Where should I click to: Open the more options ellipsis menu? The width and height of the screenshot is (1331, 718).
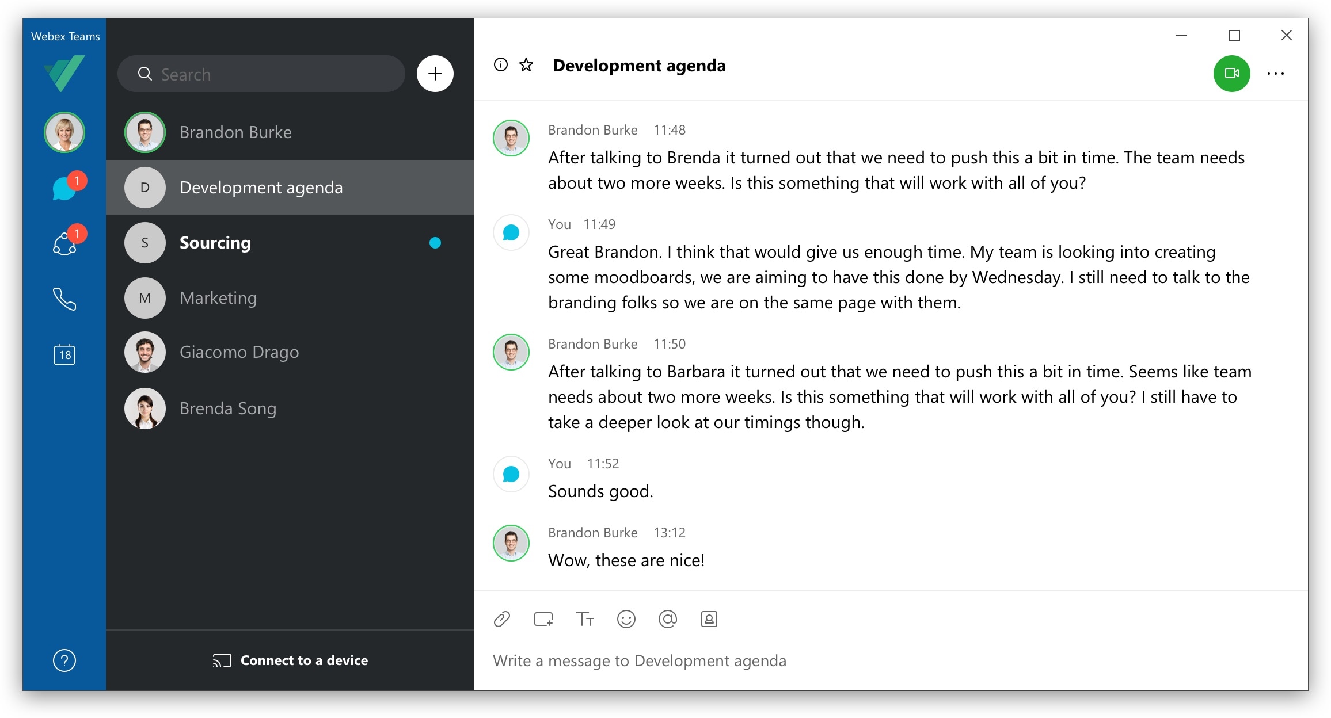tap(1276, 74)
